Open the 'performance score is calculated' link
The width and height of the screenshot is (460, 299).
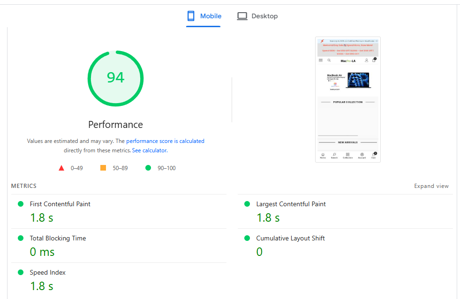[x=165, y=141]
